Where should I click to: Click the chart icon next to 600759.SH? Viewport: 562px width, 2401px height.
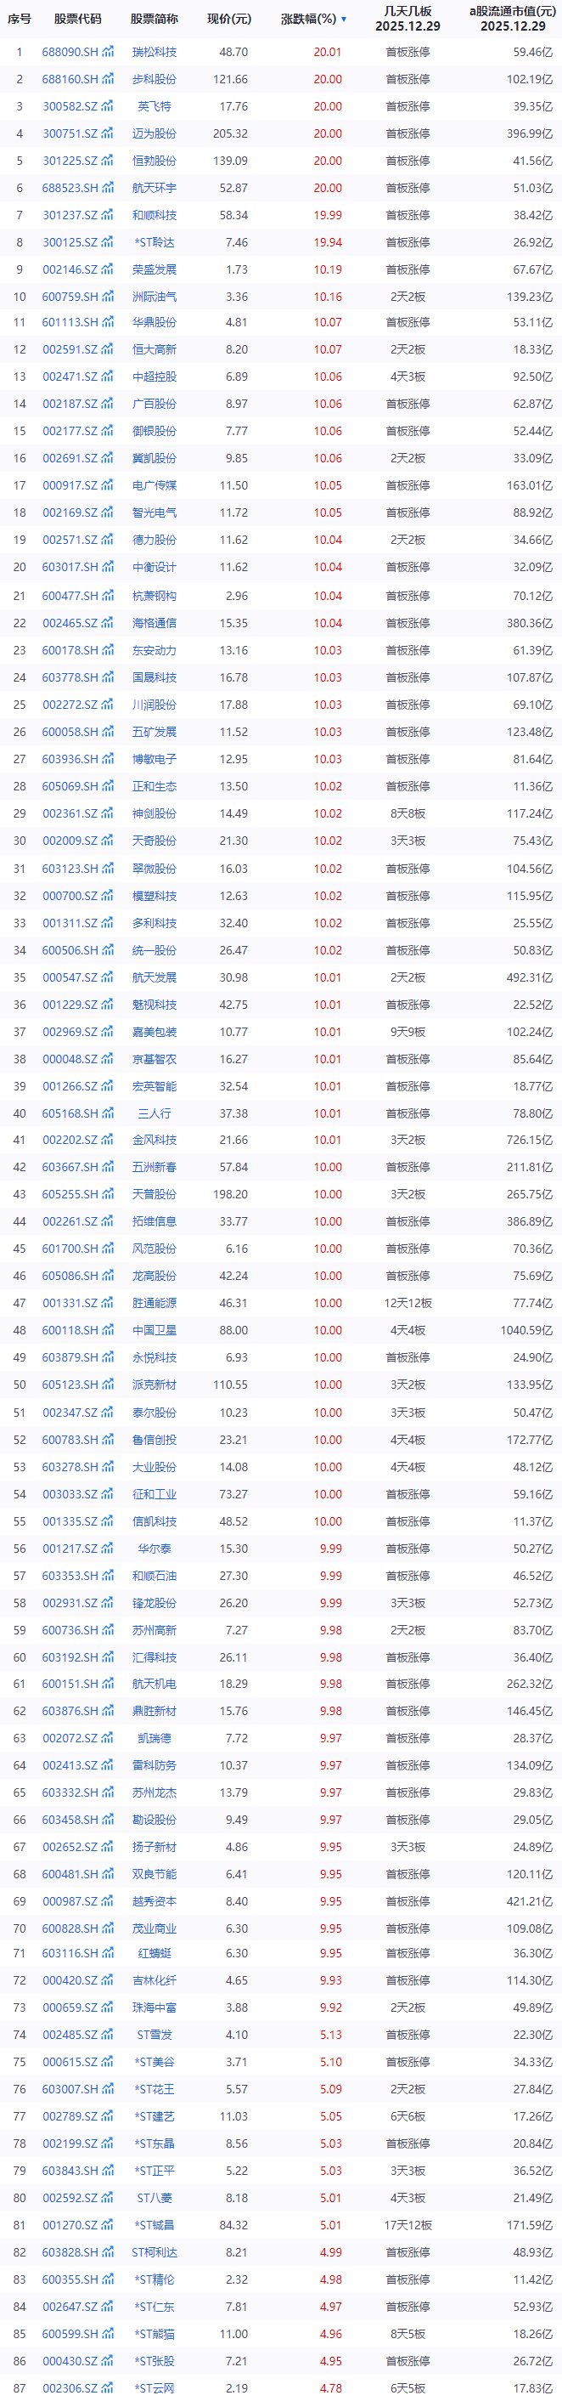pyautogui.click(x=108, y=297)
